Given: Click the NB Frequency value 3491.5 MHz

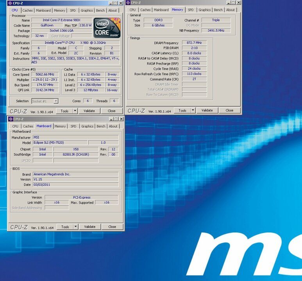Looking at the screenshot, I should pyautogui.click(x=216, y=30).
